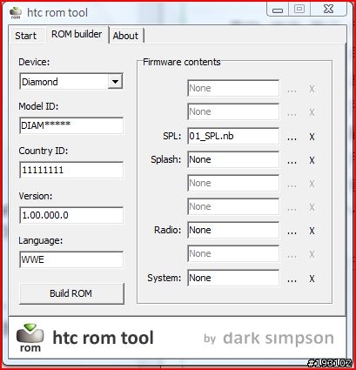Click the 'Language:' label
356x370 pixels.
[41, 240]
